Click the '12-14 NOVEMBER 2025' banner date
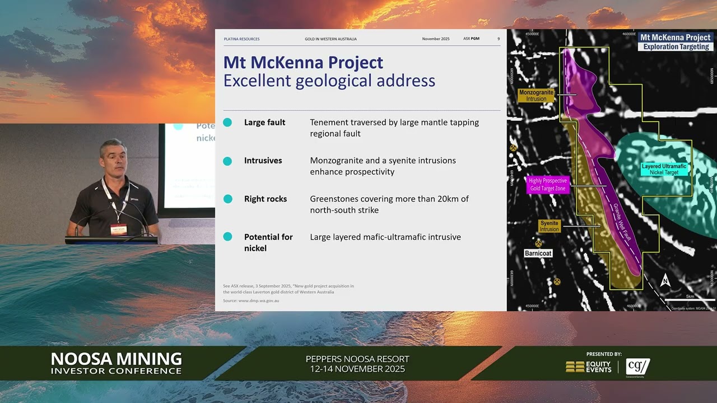The image size is (717, 403). [357, 369]
